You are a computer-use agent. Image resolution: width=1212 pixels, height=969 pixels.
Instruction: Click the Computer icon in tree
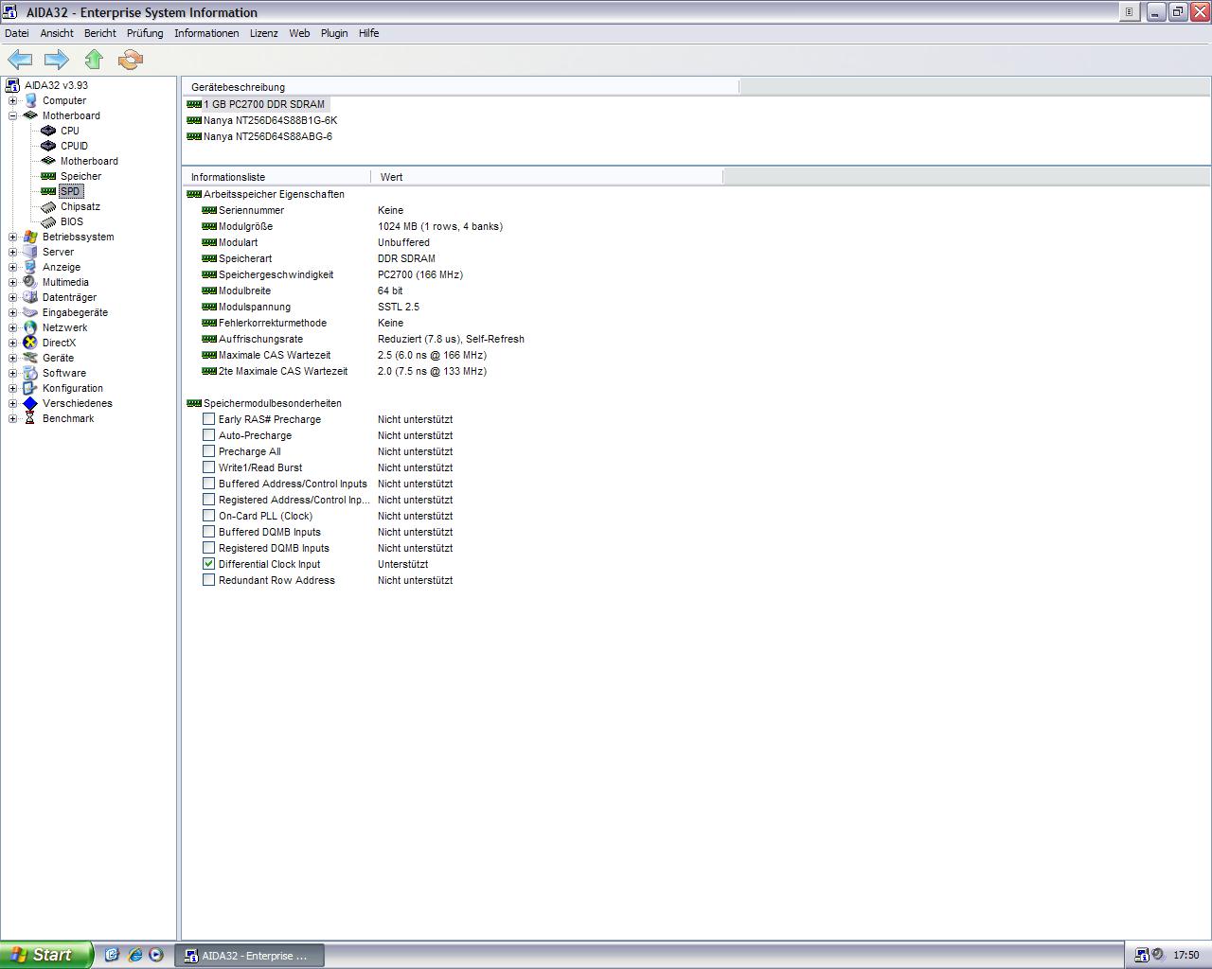coord(30,100)
